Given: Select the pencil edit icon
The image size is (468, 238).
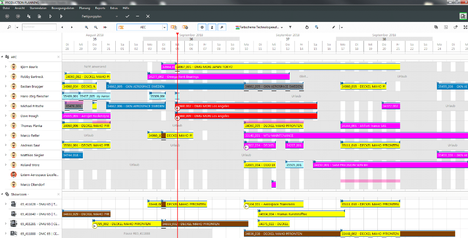Looking at the screenshot, I should (x=334, y=27).
